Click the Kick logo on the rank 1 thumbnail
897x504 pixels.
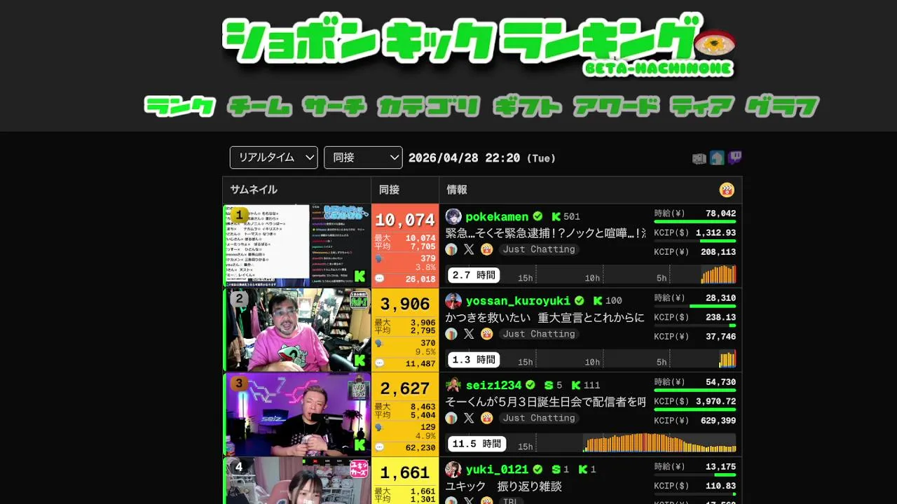[x=360, y=276]
